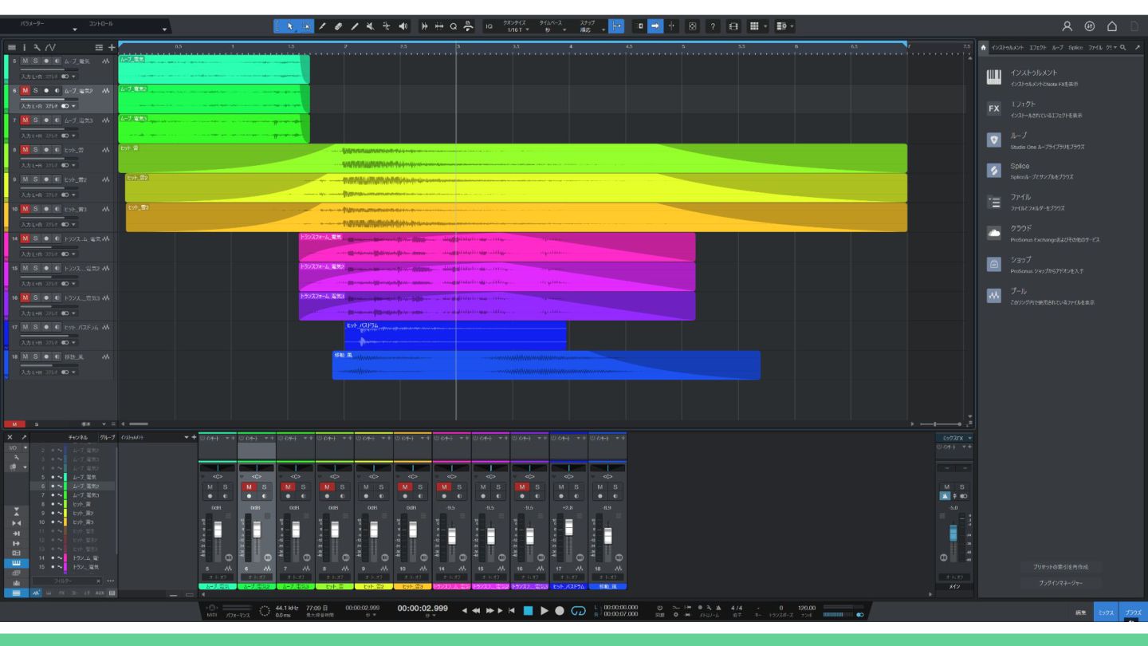The width and height of the screenshot is (1148, 646).
Task: Switch to the エフェクト browser tab
Action: (1037, 48)
